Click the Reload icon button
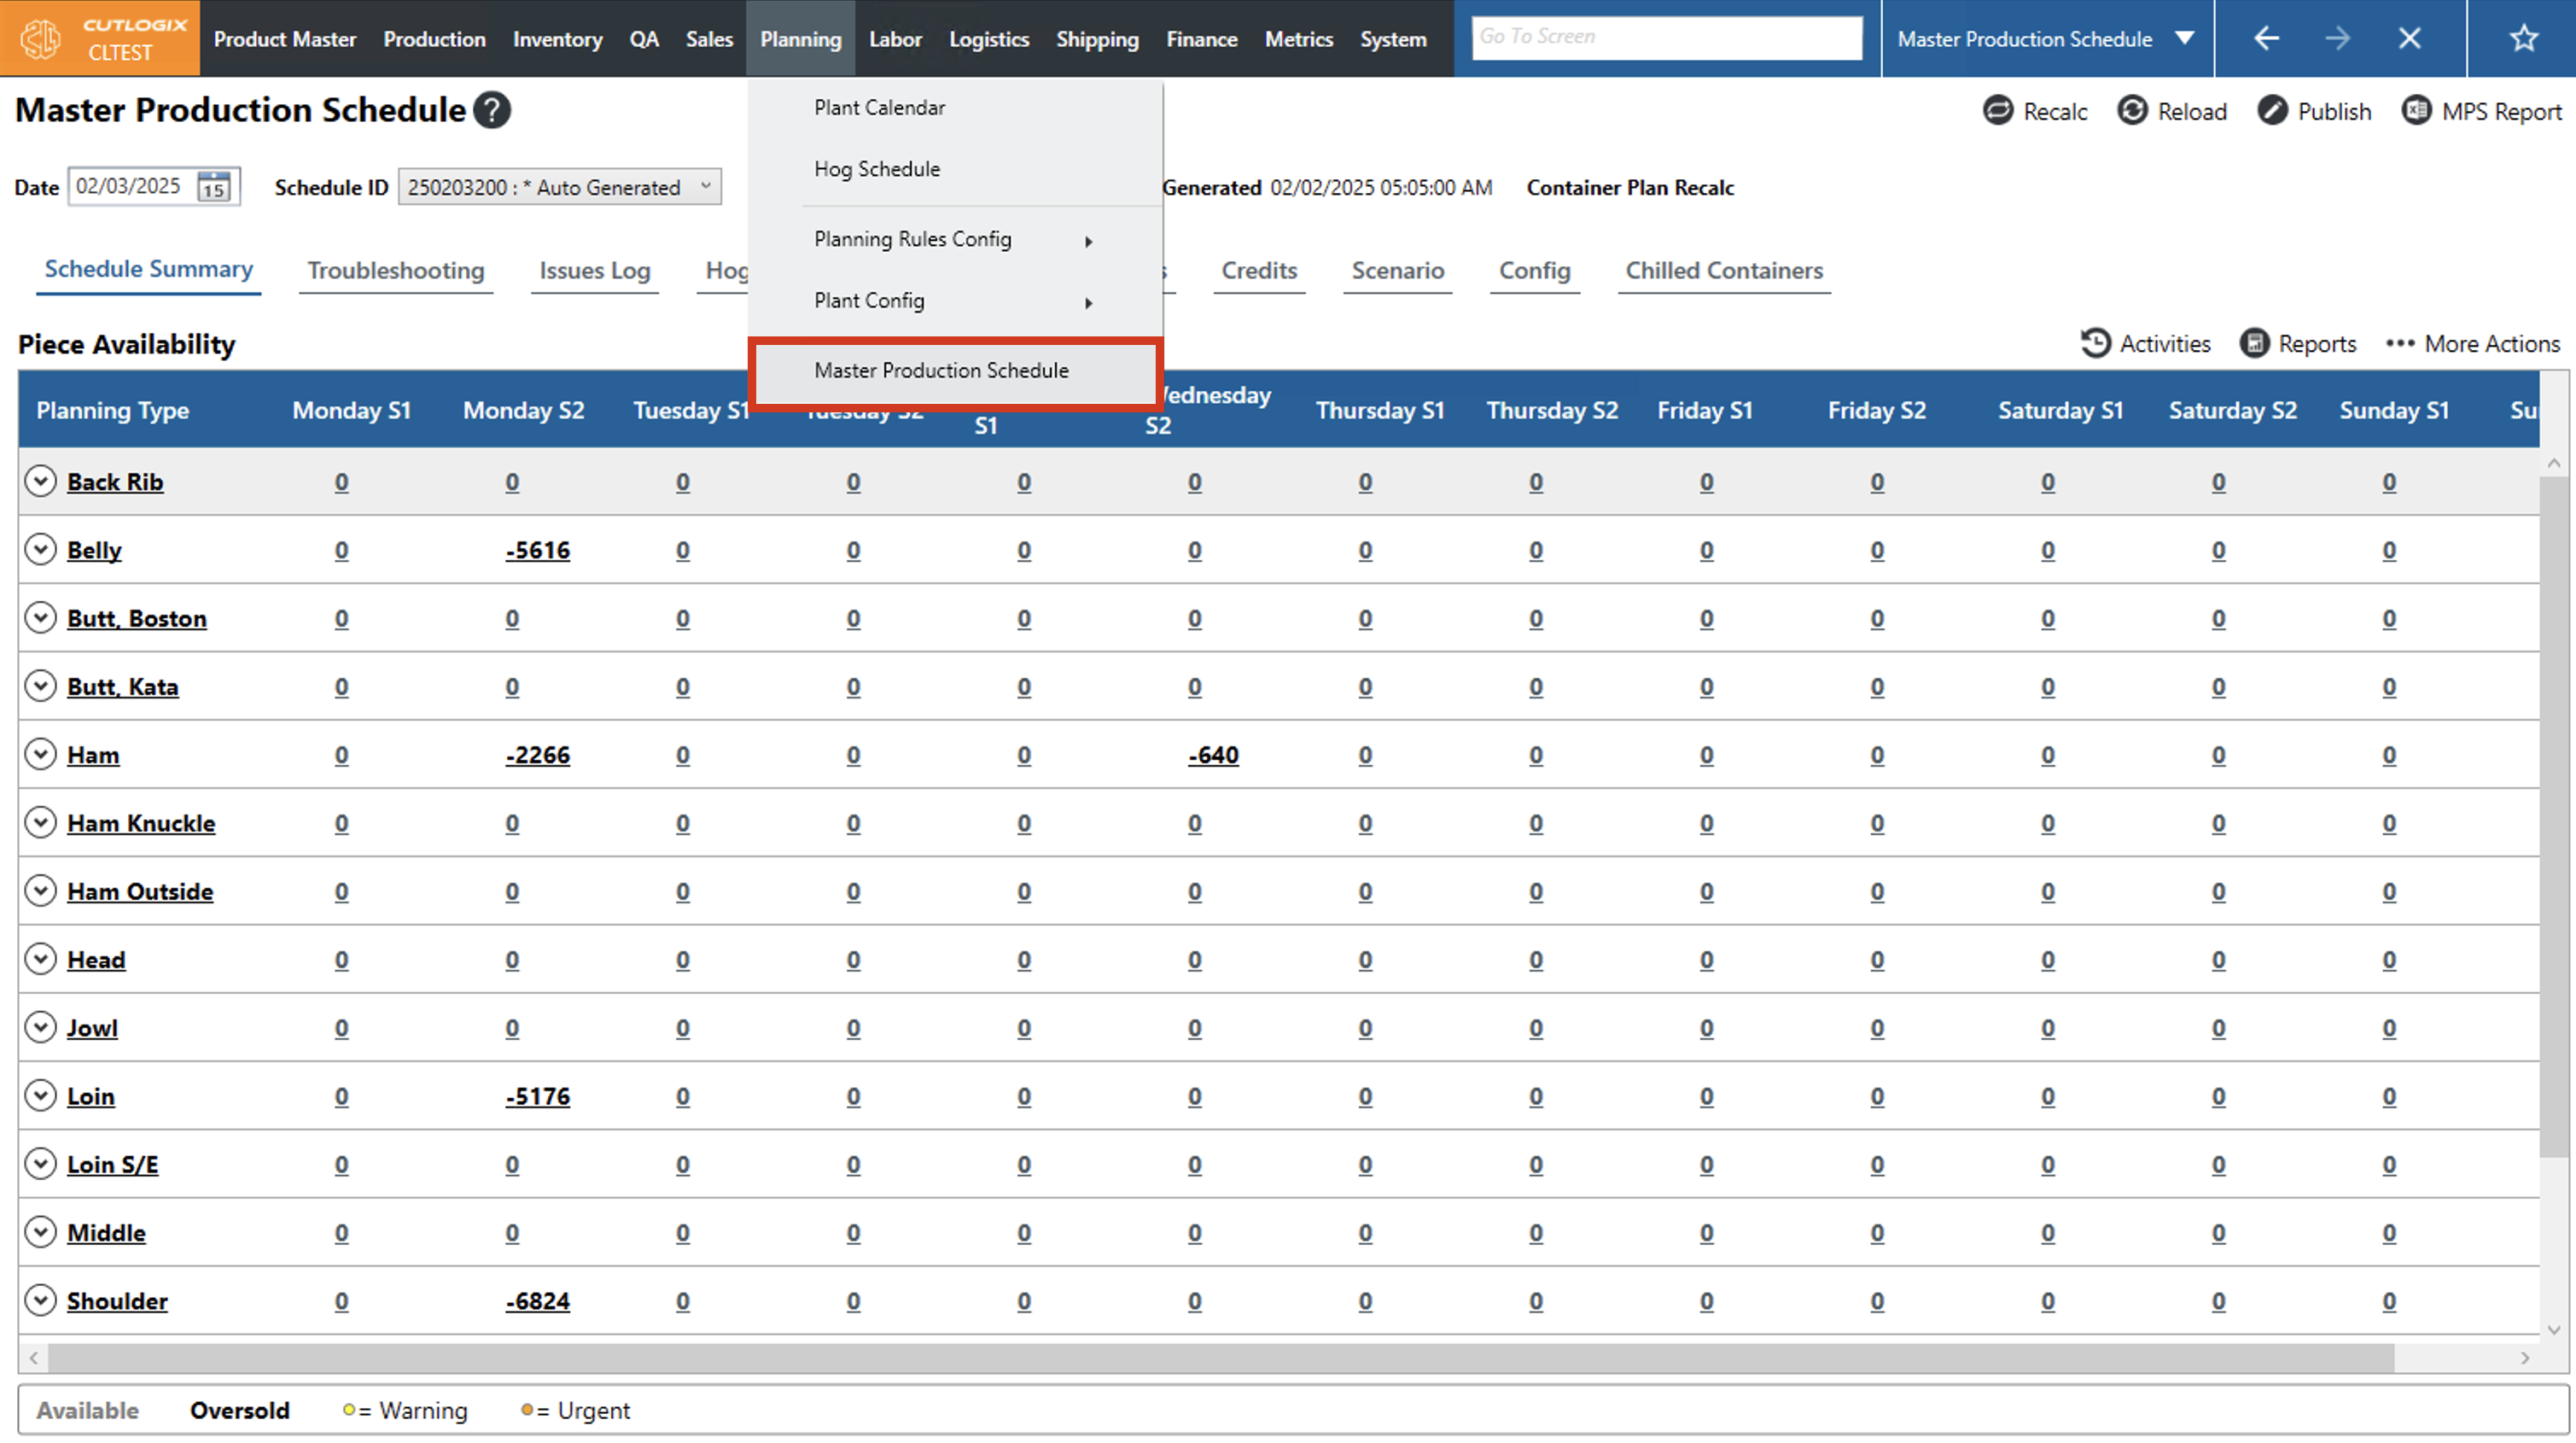 (x=2131, y=111)
